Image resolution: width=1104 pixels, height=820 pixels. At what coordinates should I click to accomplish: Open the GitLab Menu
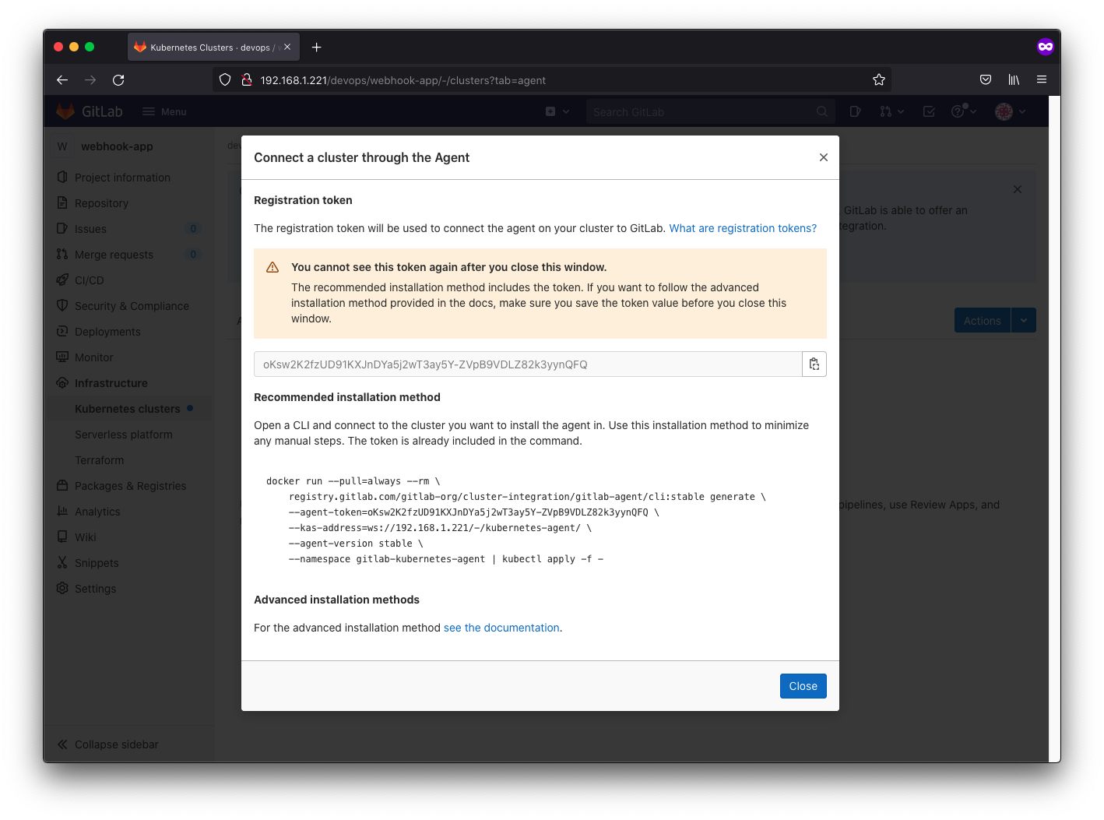click(x=164, y=112)
